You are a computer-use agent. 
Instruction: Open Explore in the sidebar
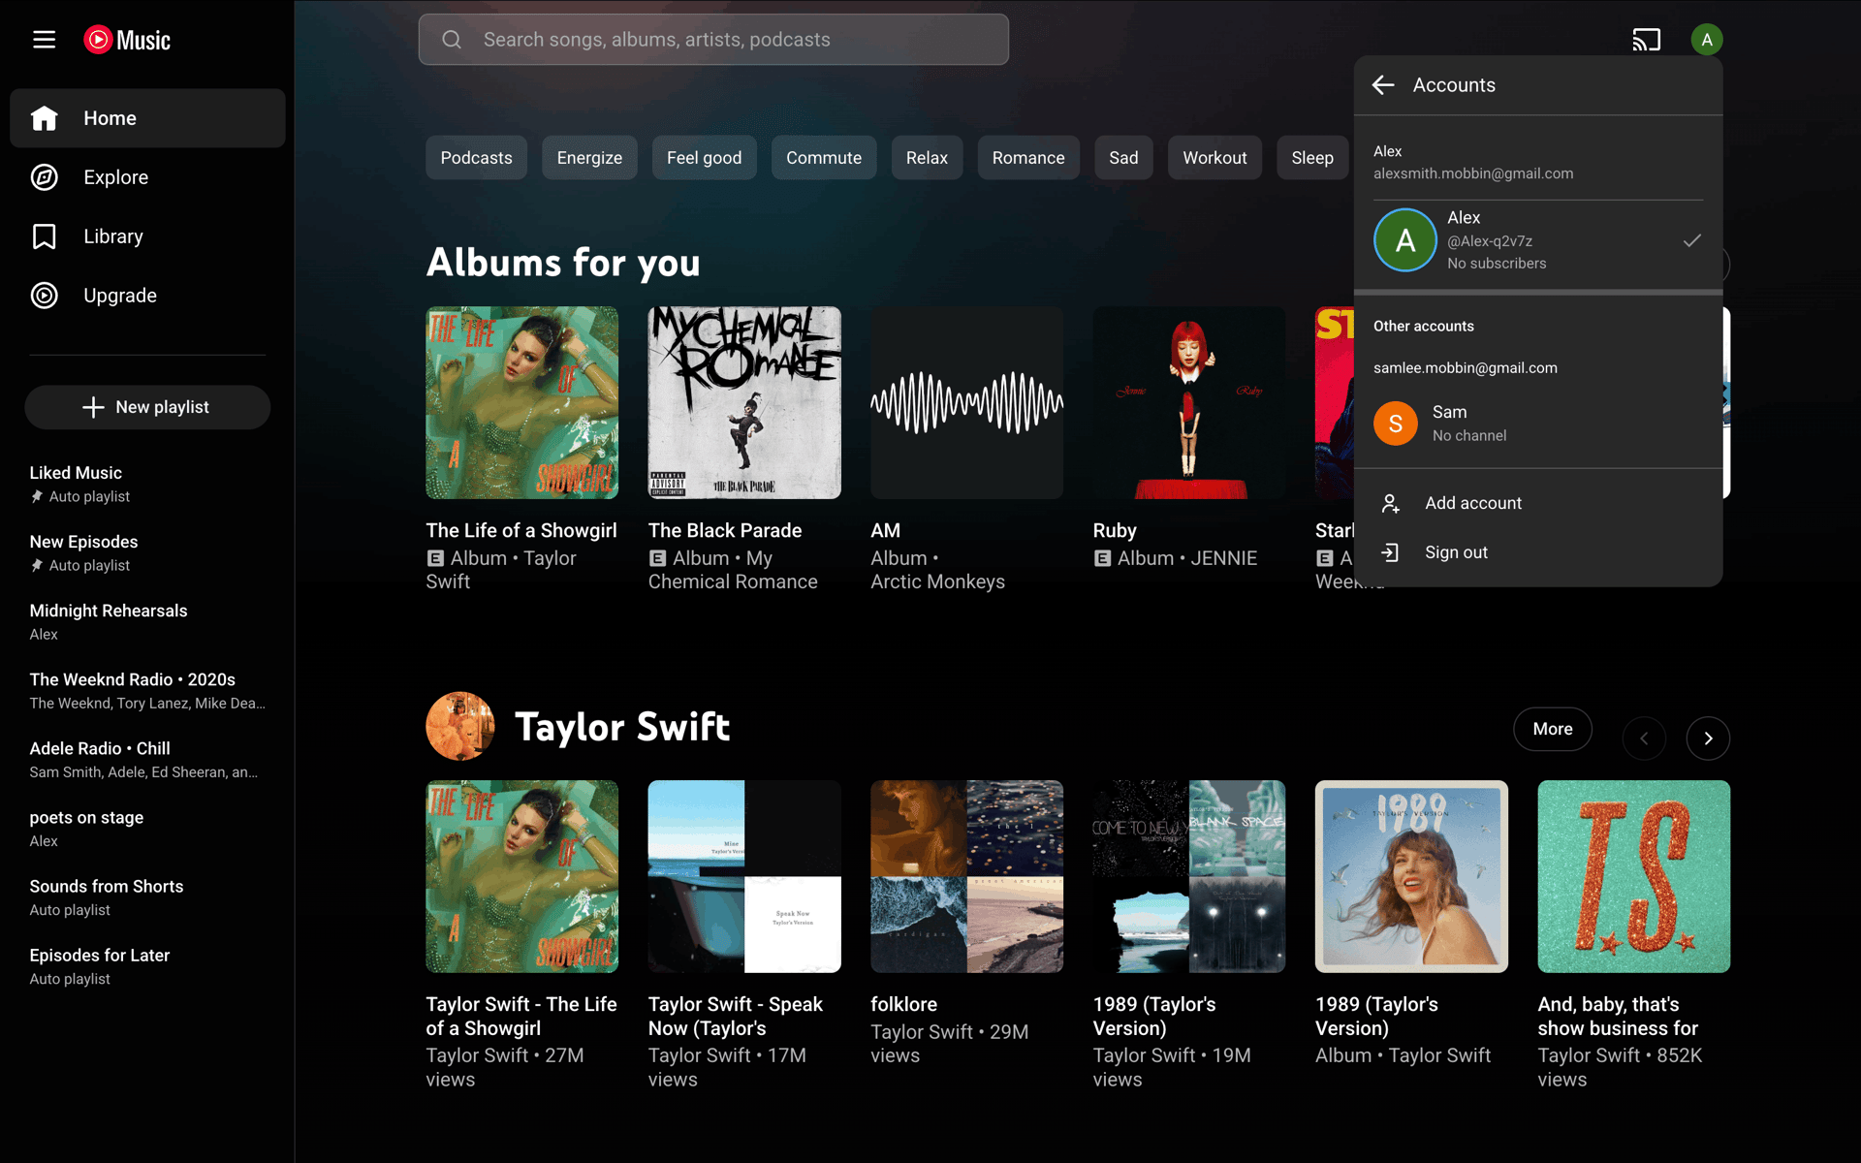(x=147, y=177)
